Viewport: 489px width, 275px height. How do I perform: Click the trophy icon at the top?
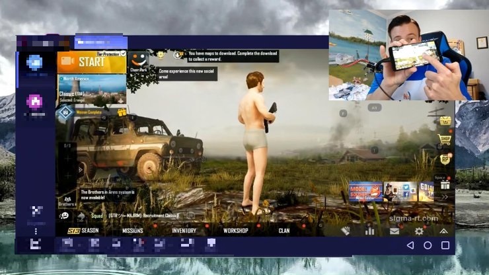point(161,56)
